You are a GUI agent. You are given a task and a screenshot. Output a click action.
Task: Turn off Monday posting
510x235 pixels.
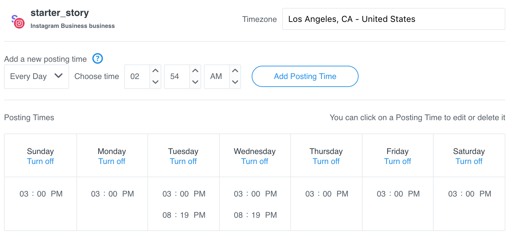coord(112,161)
